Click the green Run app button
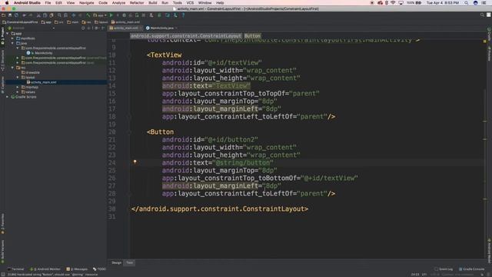 click(x=111, y=15)
